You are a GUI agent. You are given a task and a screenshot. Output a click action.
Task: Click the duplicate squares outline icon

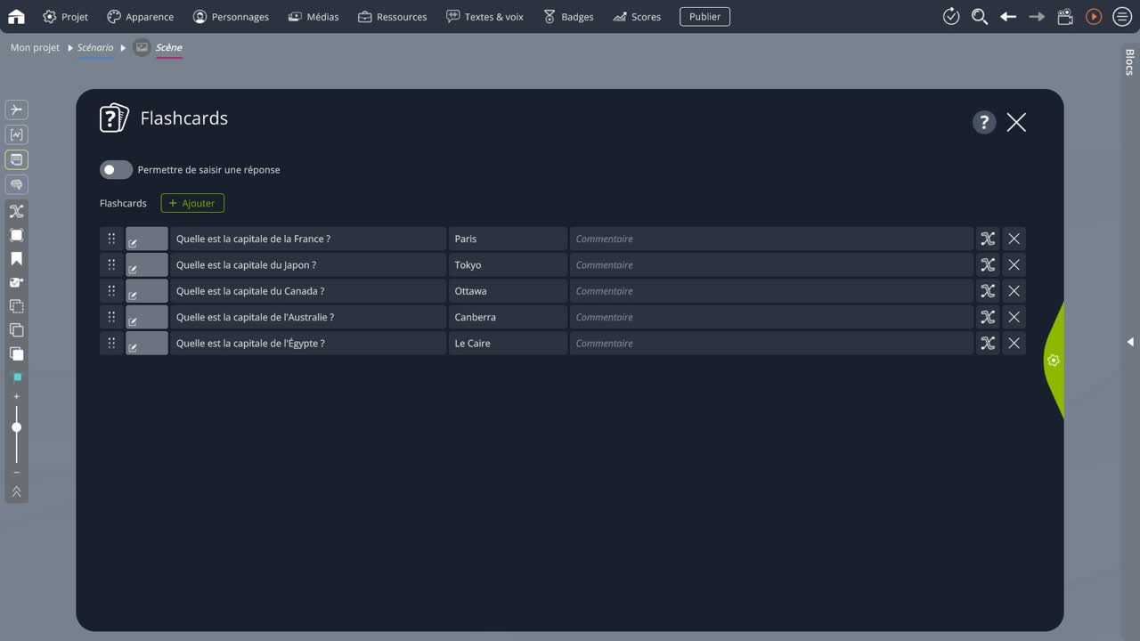pyautogui.click(x=16, y=330)
